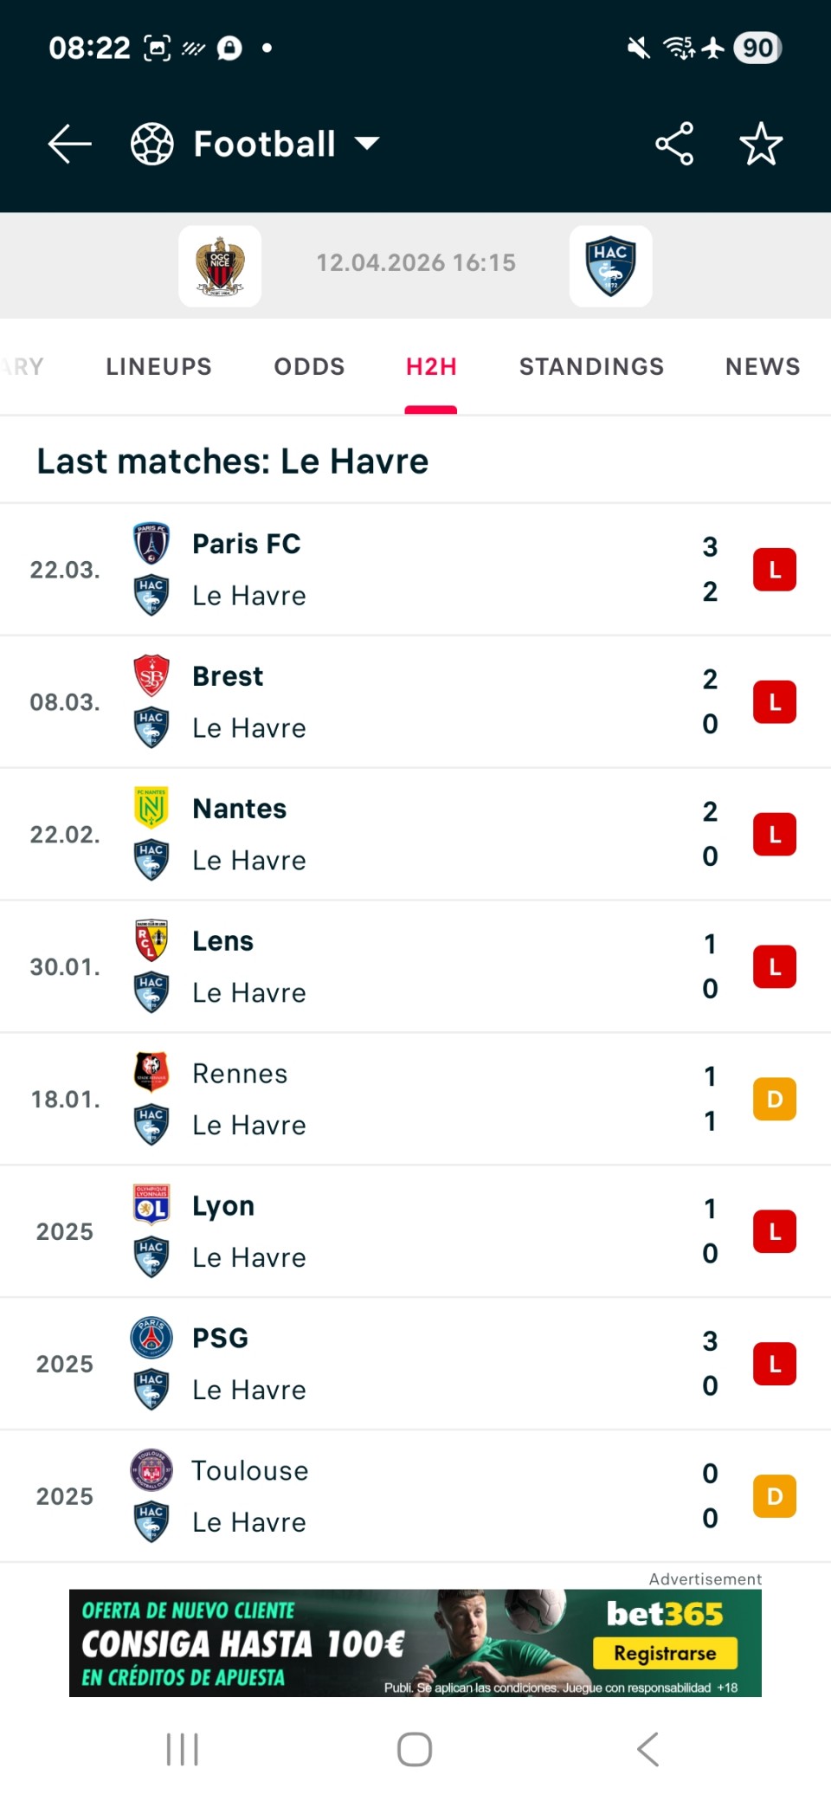Switch to the LINEUPS tab
Viewport: 831px width, 1801px height.
click(x=158, y=366)
